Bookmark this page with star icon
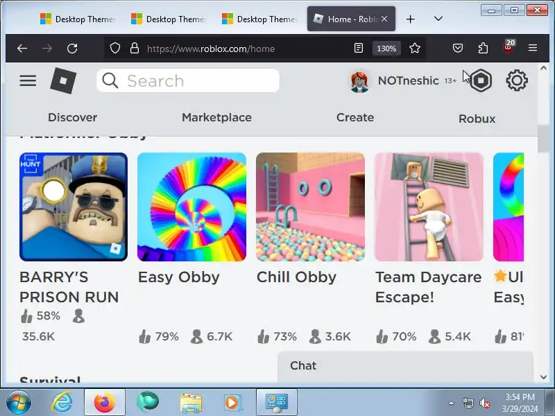Image resolution: width=555 pixels, height=416 pixels. [414, 48]
